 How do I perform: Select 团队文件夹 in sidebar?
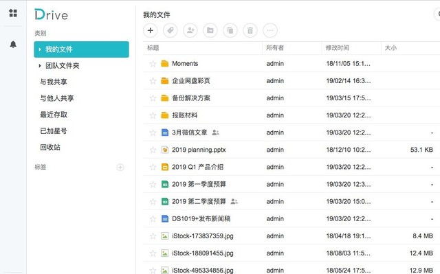tap(63, 65)
